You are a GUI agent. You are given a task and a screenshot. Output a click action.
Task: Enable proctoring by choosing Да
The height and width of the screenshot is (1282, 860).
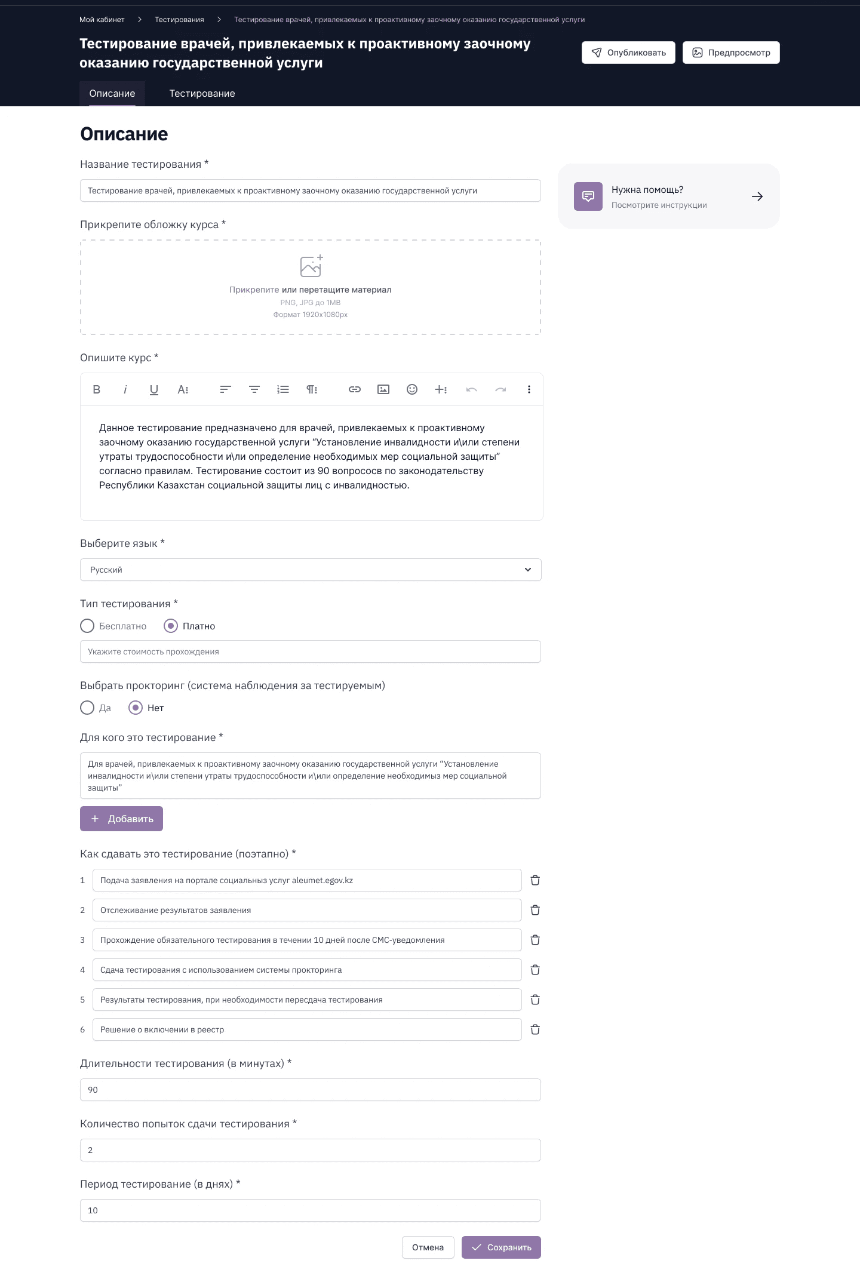pos(87,708)
